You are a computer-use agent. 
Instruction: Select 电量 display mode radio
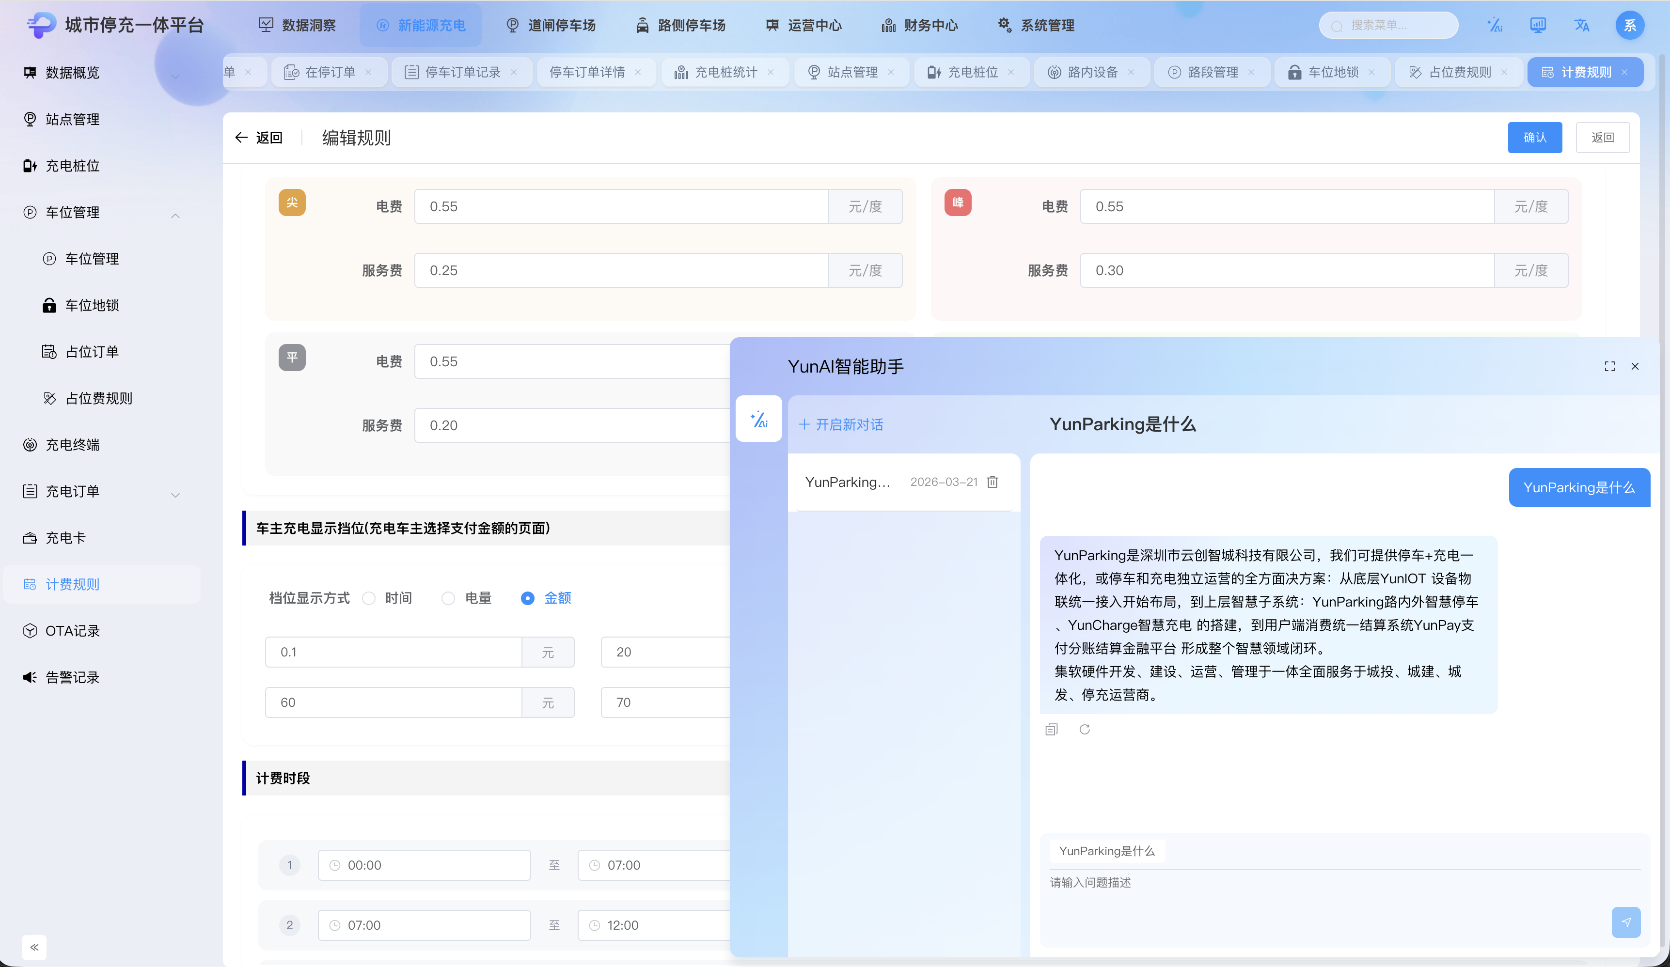[449, 598]
